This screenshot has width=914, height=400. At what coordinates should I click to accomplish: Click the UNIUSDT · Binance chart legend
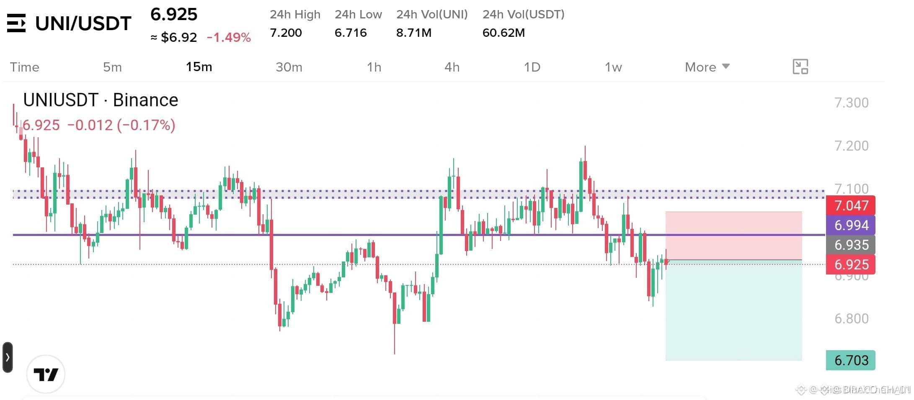(101, 100)
